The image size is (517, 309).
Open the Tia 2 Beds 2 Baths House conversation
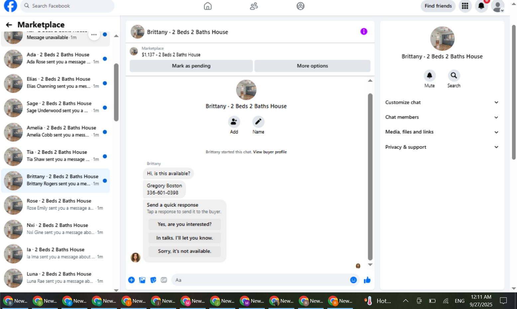55,156
